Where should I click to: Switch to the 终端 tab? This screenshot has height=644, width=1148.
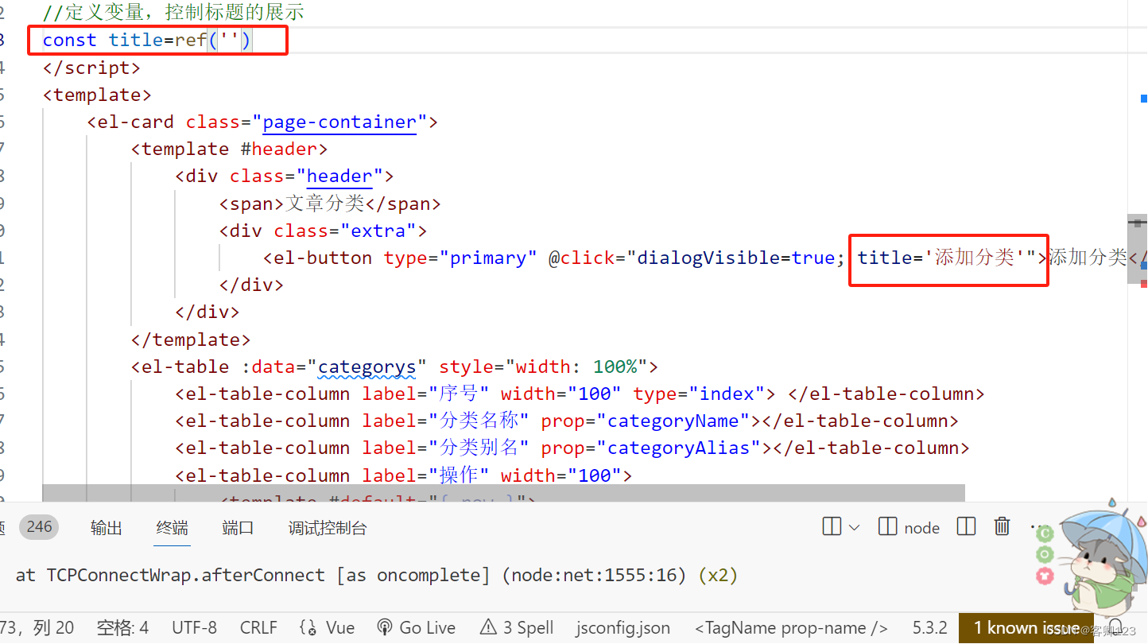click(172, 528)
